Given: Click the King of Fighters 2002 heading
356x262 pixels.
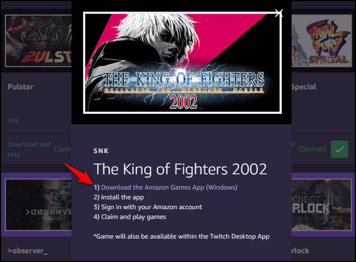Looking at the screenshot, I should point(180,169).
